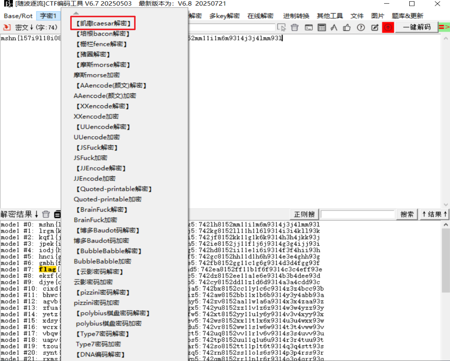Click the 正则搜 regex search button
The image size is (450, 361).
304,214
